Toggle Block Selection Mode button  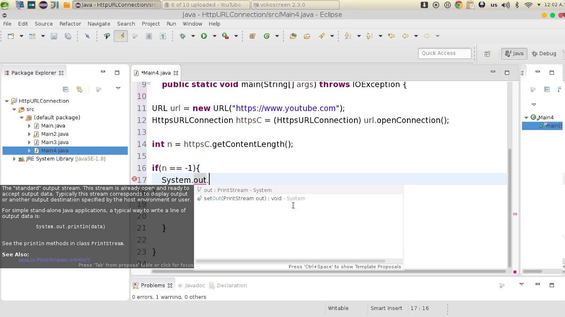coord(149,36)
